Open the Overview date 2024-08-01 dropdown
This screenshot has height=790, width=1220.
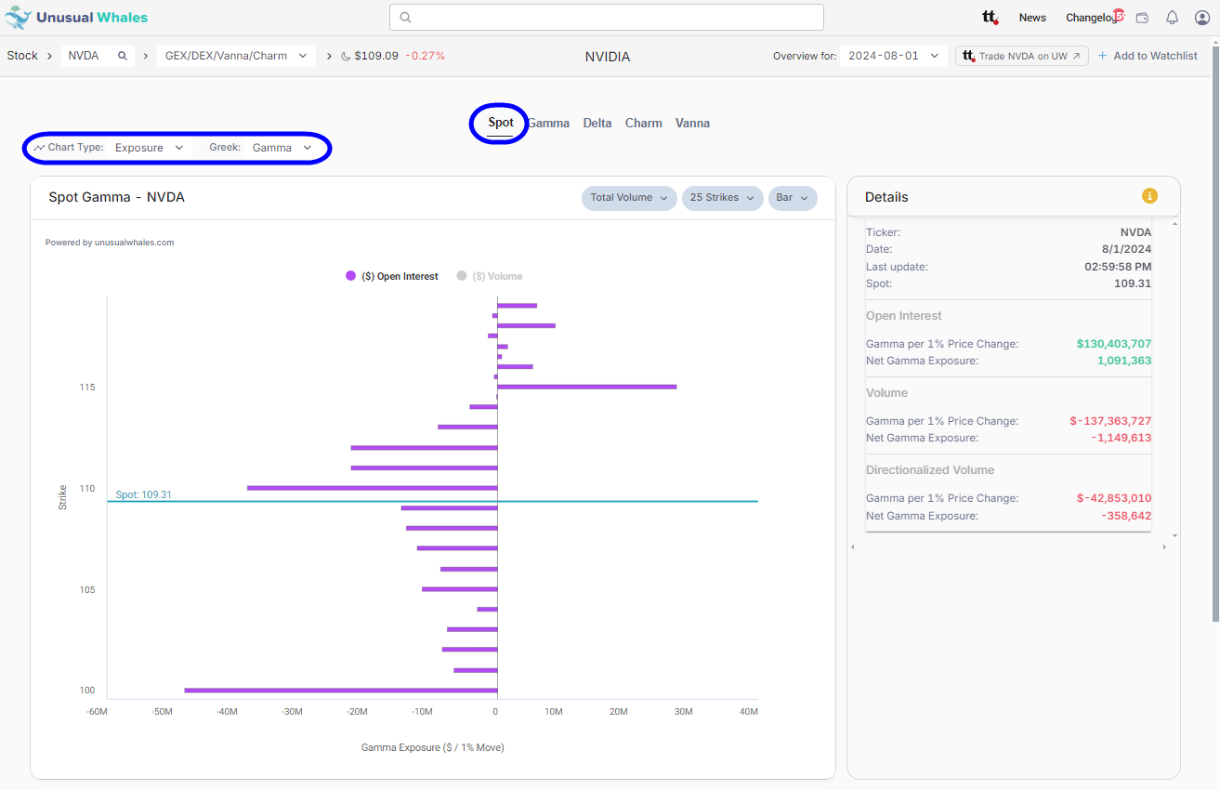(x=894, y=56)
